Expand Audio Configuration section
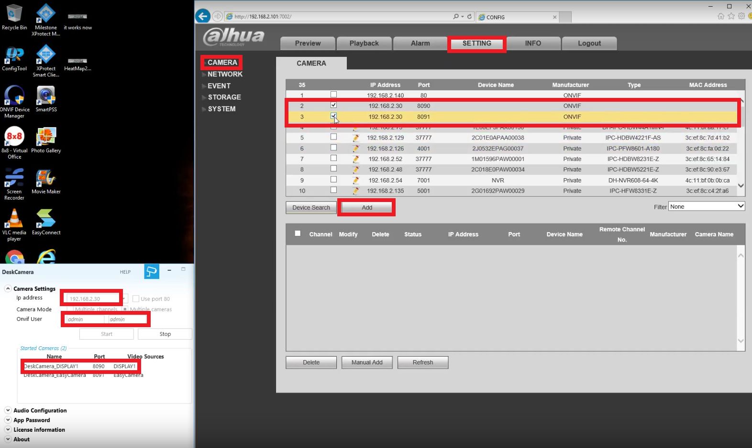Viewport: 752px width, 448px height. [8, 410]
